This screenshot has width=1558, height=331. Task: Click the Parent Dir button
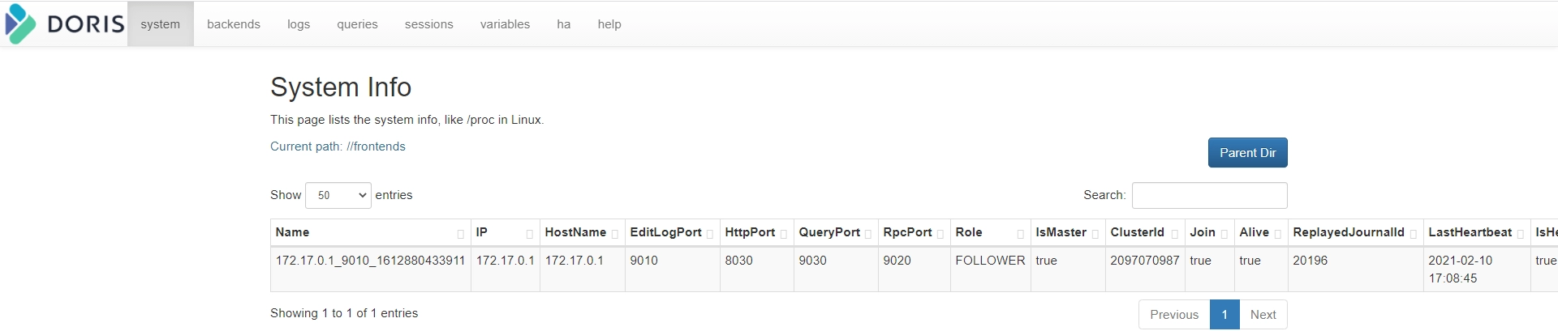pos(1247,153)
